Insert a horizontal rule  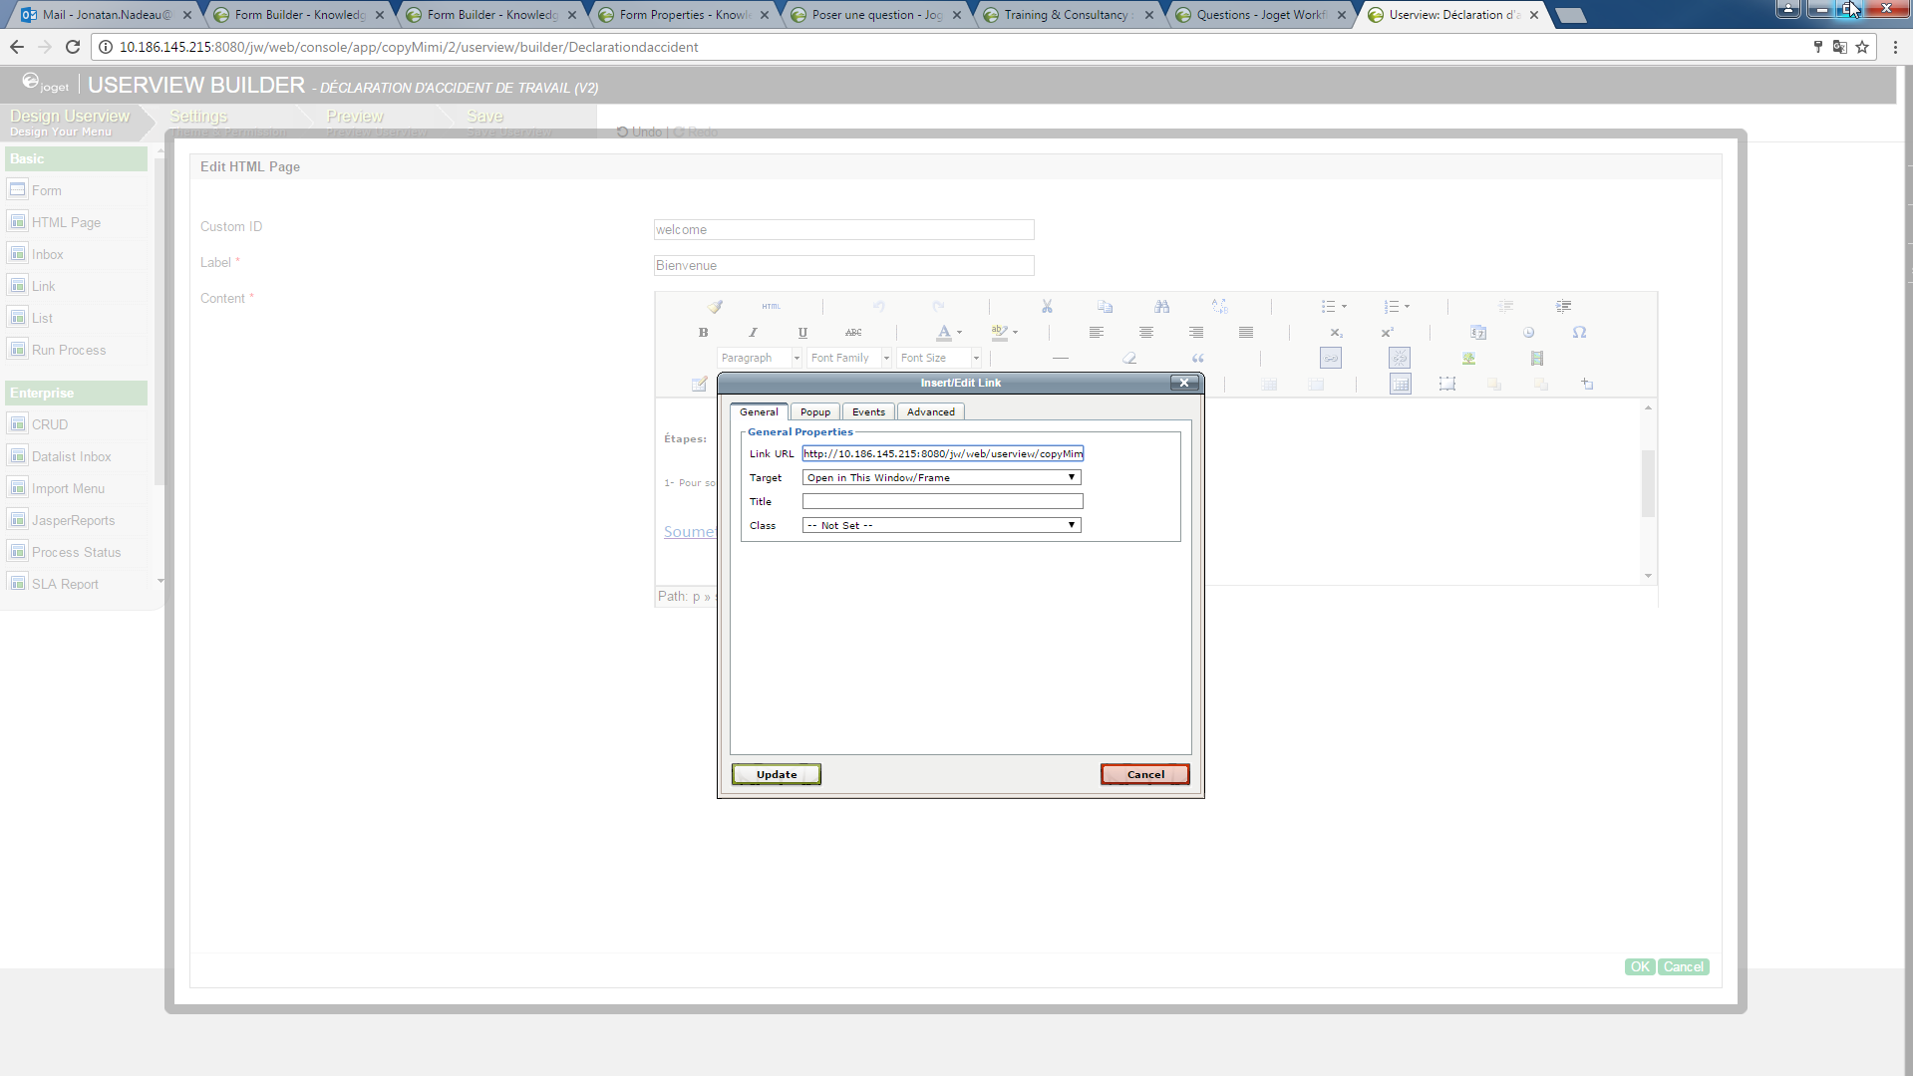click(x=1061, y=358)
